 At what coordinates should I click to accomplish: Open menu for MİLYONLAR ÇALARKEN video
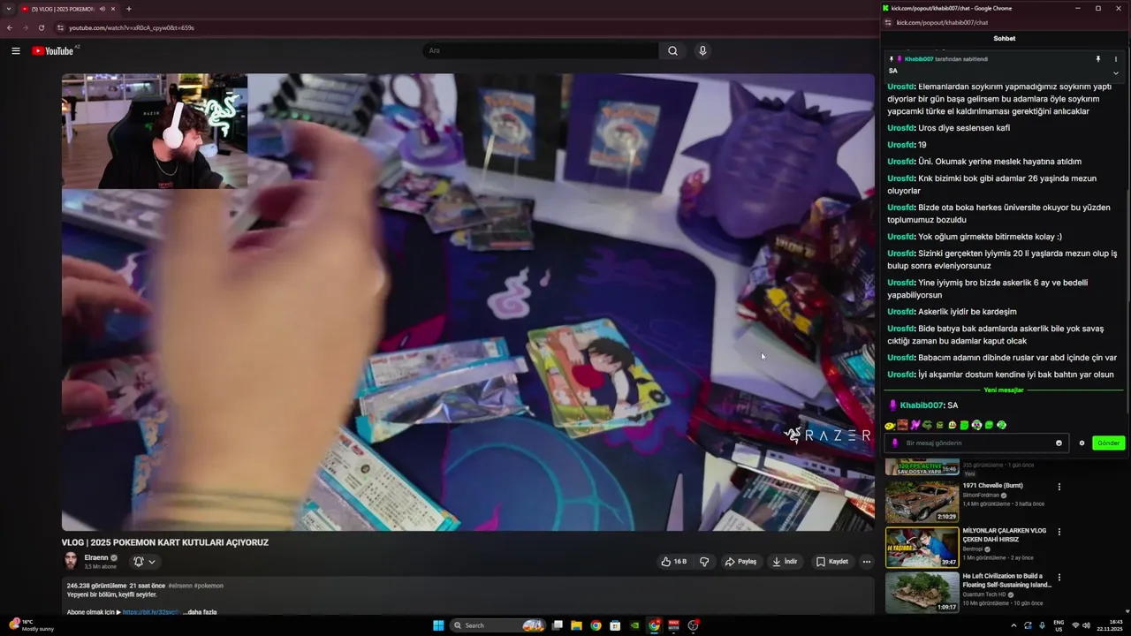(1059, 532)
